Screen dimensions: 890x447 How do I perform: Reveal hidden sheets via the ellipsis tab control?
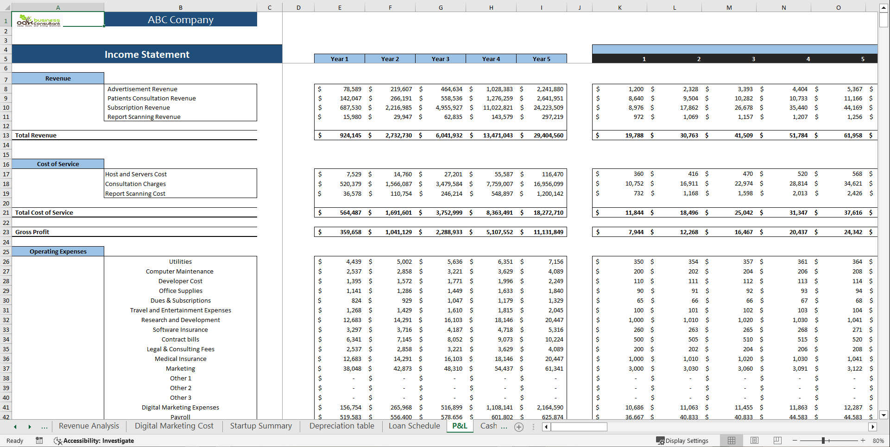(44, 427)
